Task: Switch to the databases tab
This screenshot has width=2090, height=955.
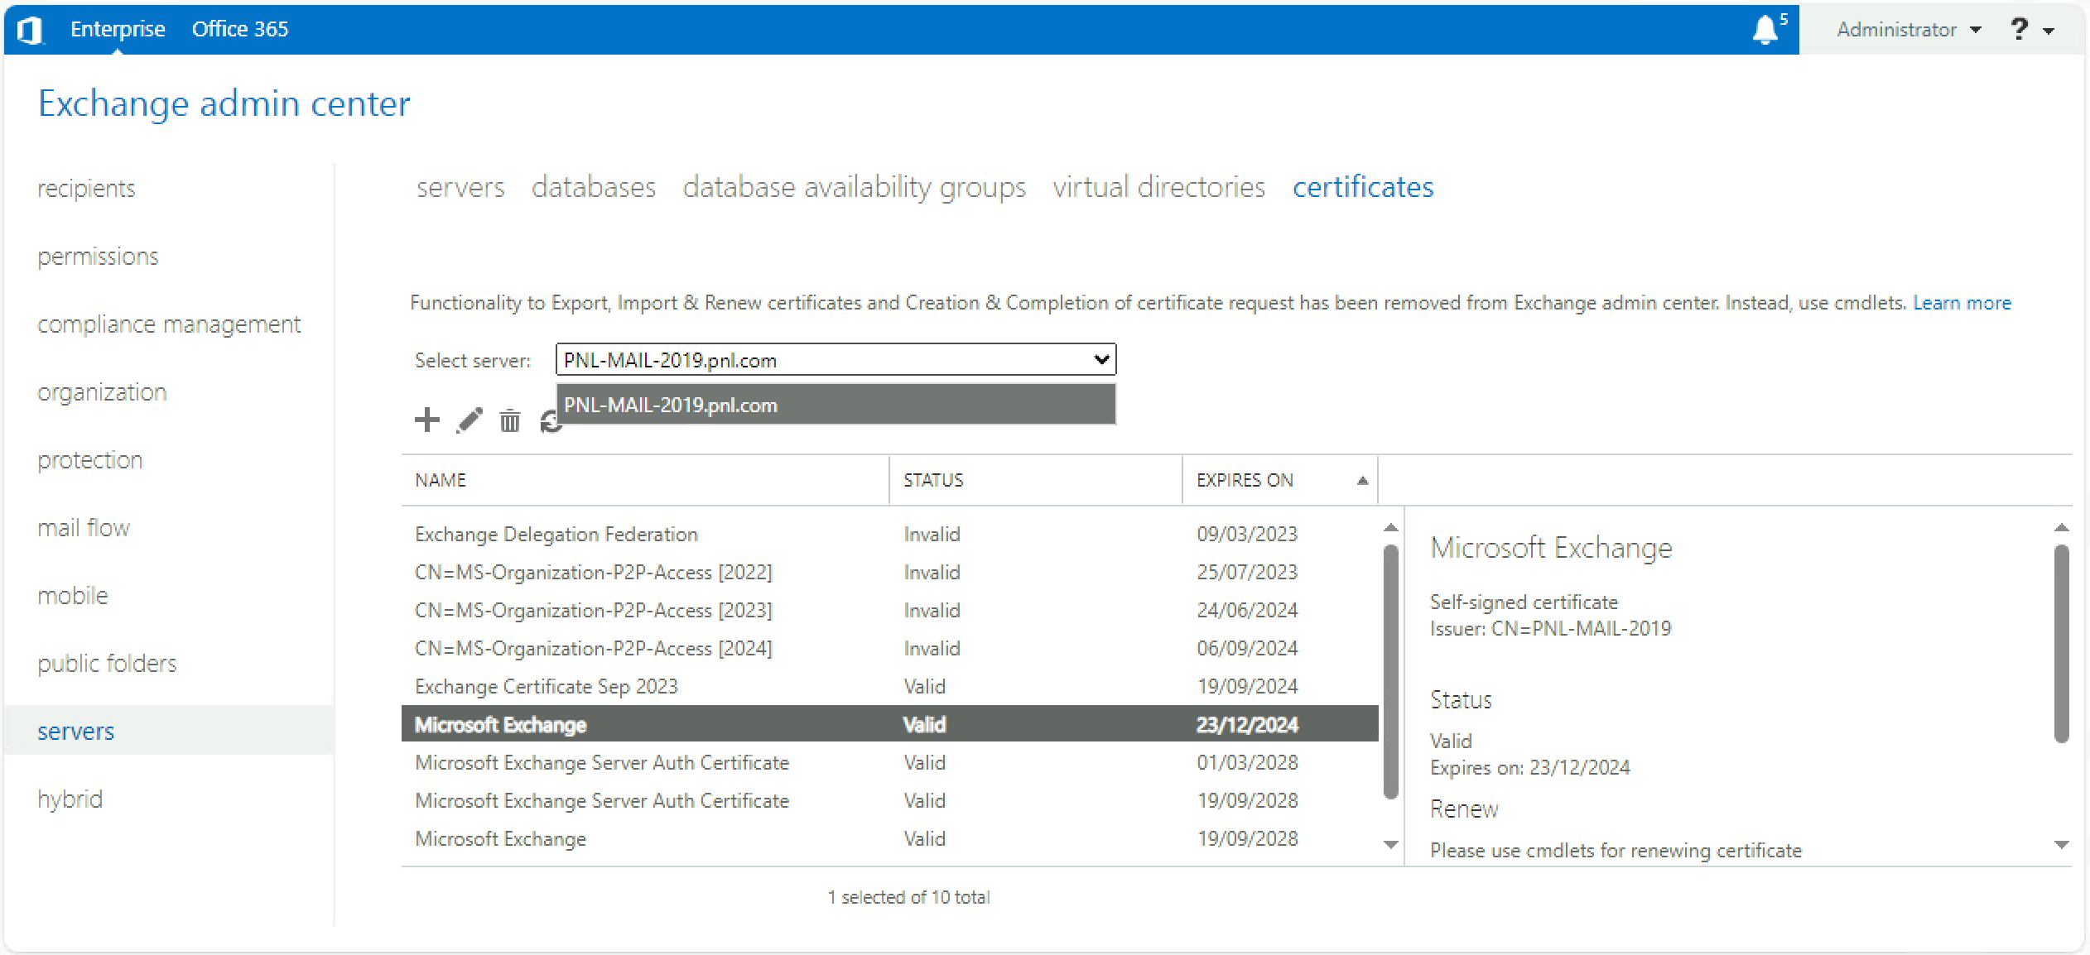Action: point(594,187)
